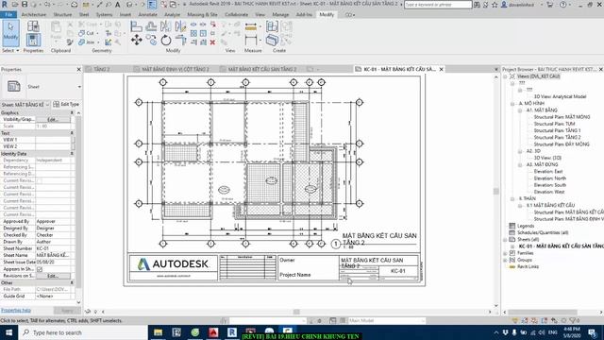Viewport: 604px width, 340px height.
Task: Select the Trim/Extend to Corner tool
Action: tap(180, 40)
